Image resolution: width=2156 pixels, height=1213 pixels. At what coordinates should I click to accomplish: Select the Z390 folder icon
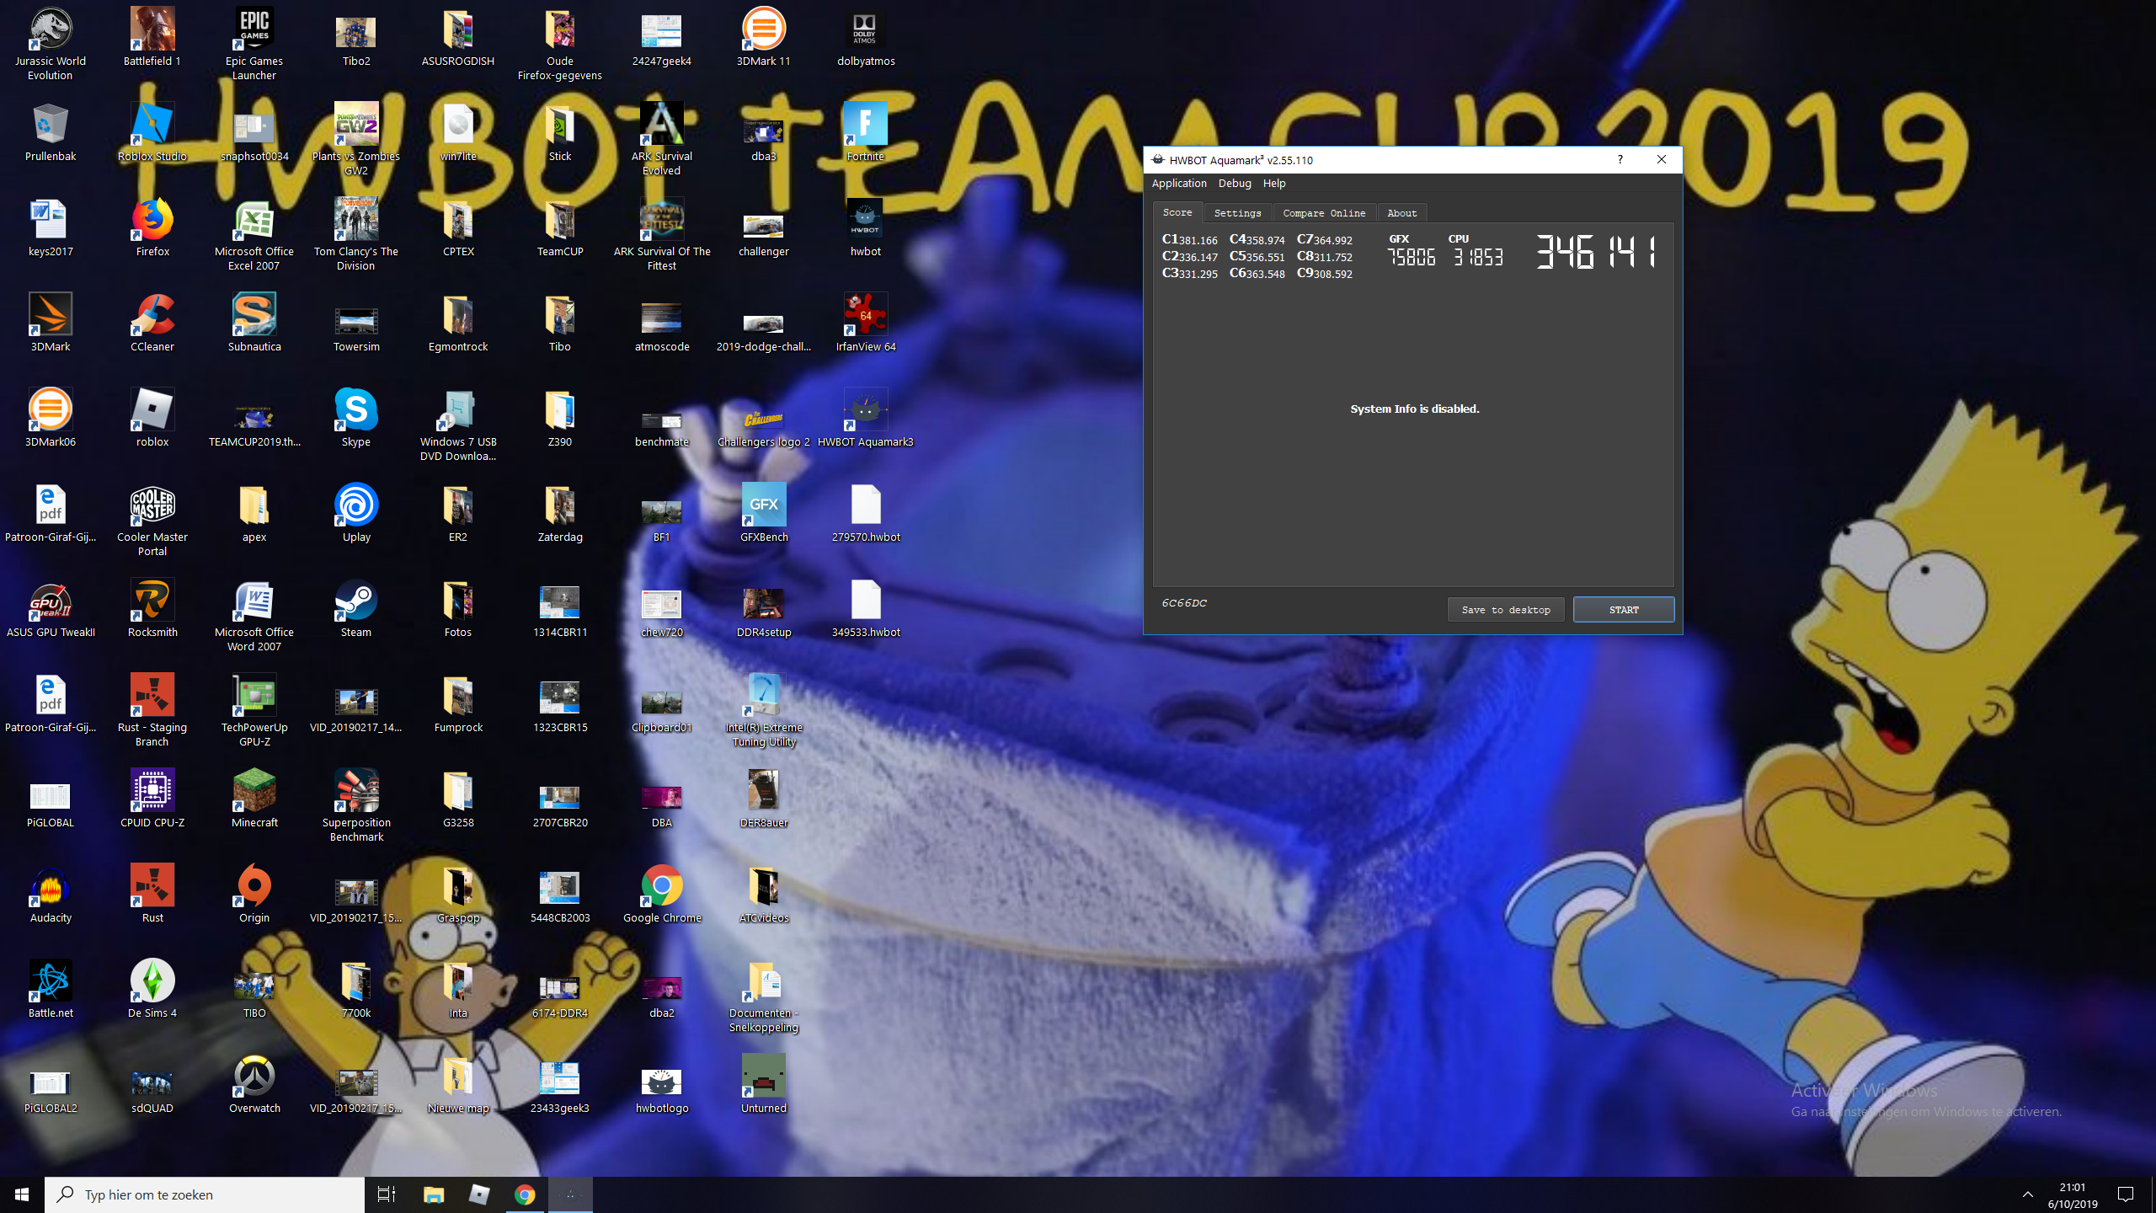pyautogui.click(x=560, y=419)
